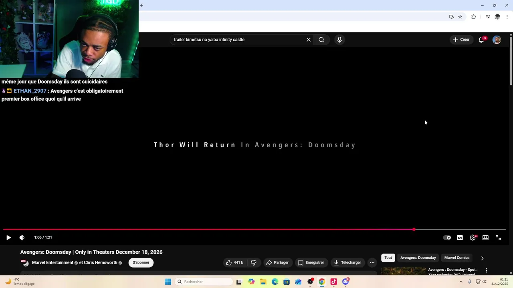
Task: Open player settings gear icon
Action: click(473, 238)
